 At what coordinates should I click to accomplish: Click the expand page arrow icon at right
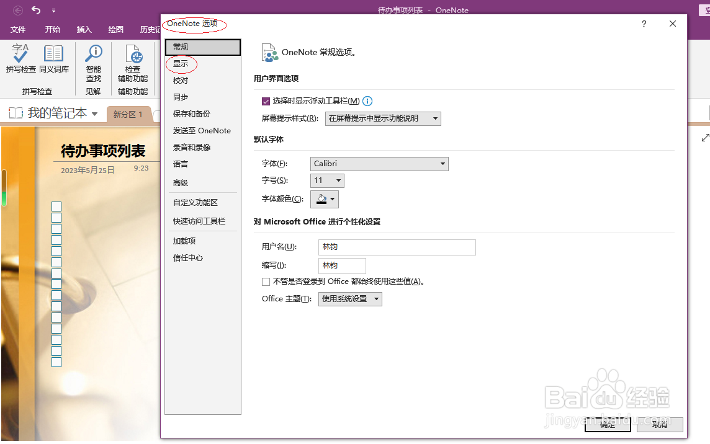pos(705,138)
